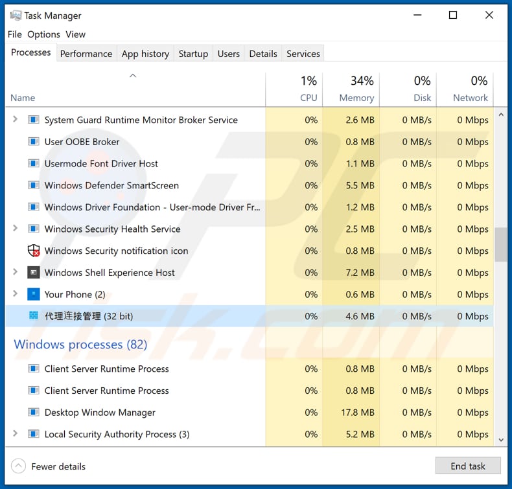Click the Desktop Window Manager icon
The height and width of the screenshot is (489, 512).
(x=33, y=413)
